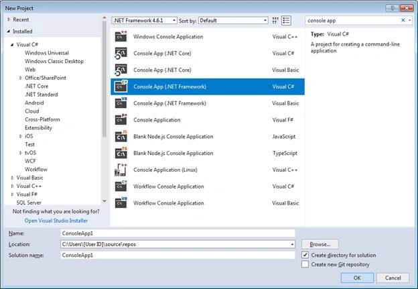The height and width of the screenshot is (289, 418).
Task: Choose the JavaScript Blank Node.js Console Application icon
Action: 121,136
